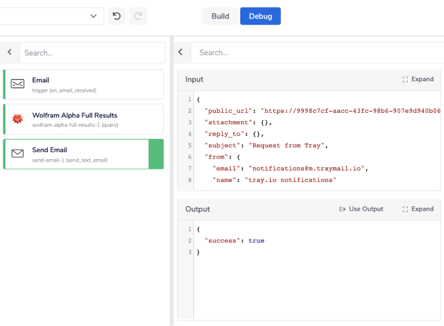Switch to the Build tab
This screenshot has width=444, height=326.
coord(220,16)
